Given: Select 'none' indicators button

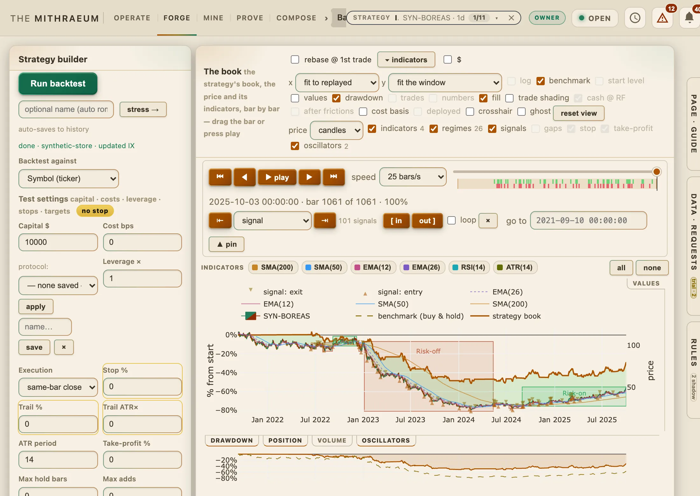Looking at the screenshot, I should pos(652,268).
